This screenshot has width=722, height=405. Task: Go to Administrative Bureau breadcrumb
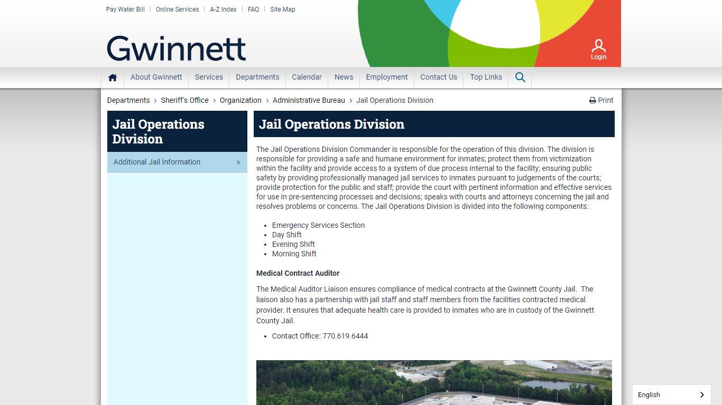(309, 100)
